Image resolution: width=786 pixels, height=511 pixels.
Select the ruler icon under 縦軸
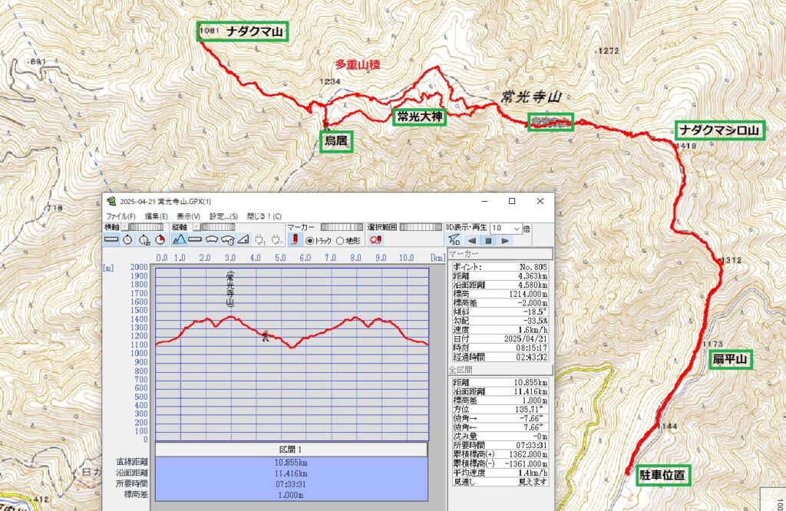point(195,240)
